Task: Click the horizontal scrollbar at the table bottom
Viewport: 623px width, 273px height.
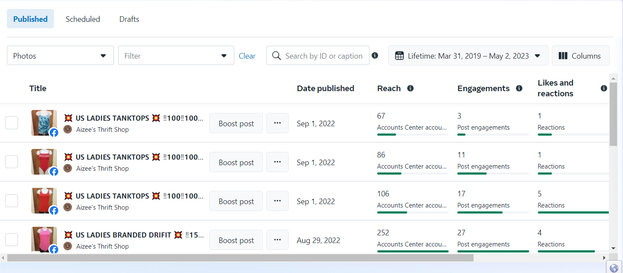Action: pos(240,258)
